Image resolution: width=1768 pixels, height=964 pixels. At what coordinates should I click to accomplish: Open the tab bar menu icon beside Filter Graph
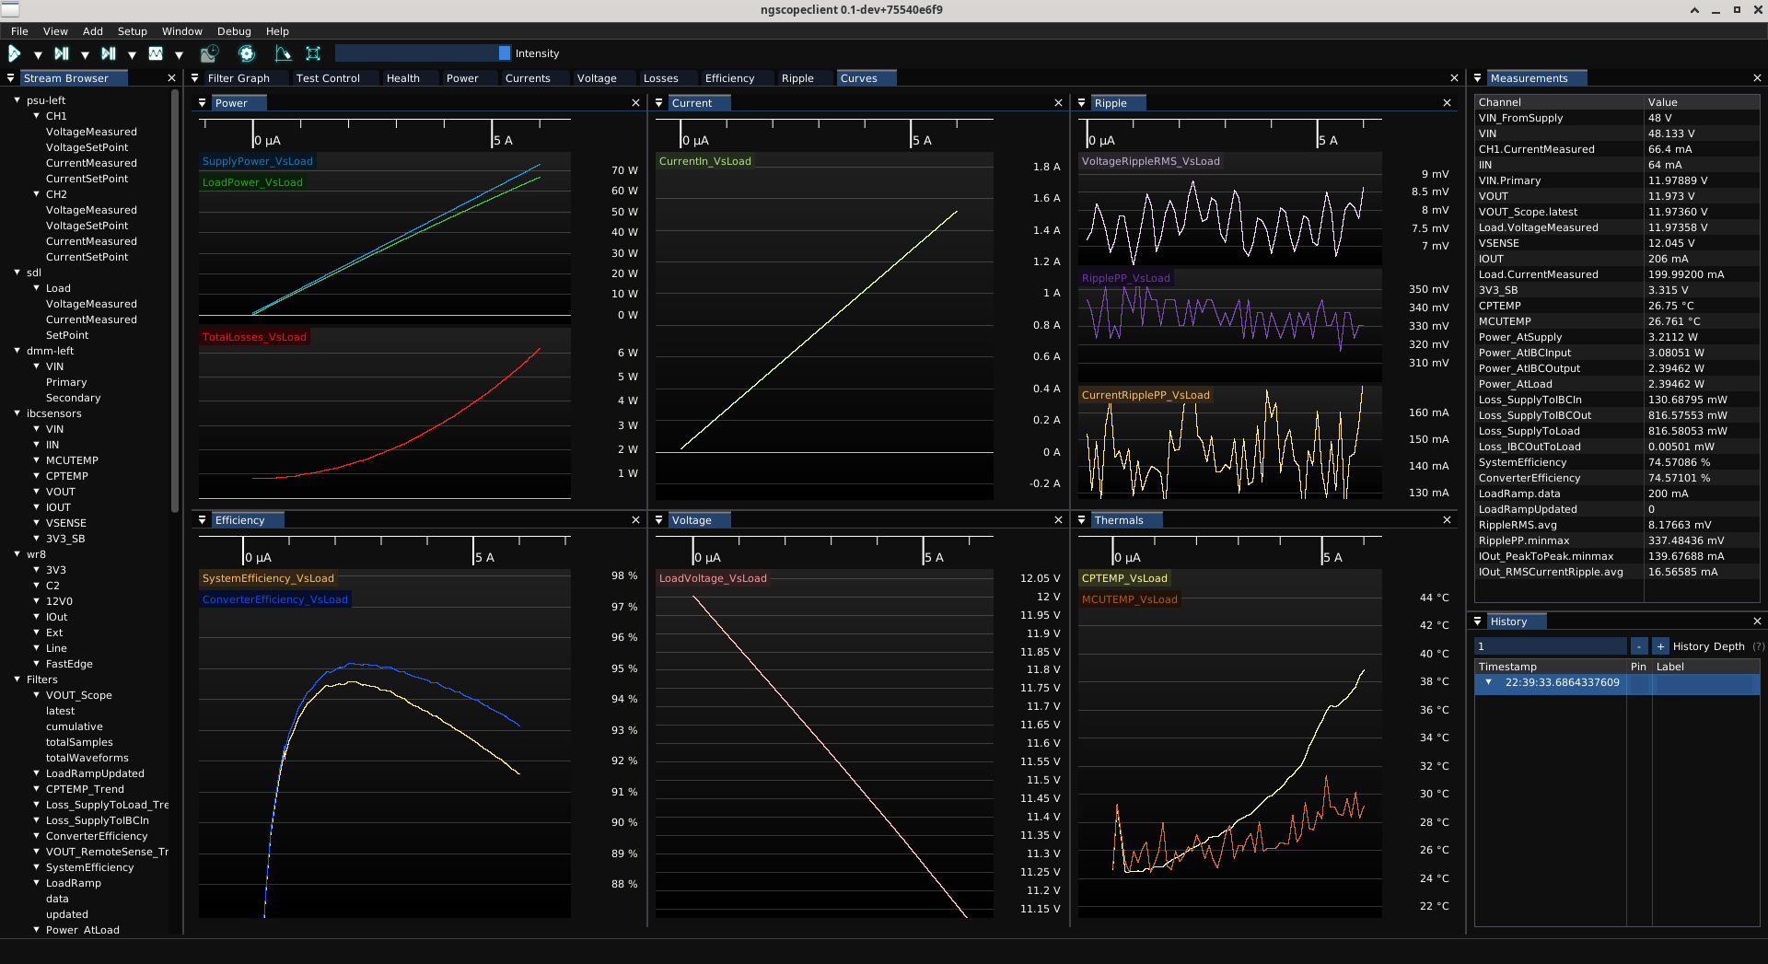point(195,78)
